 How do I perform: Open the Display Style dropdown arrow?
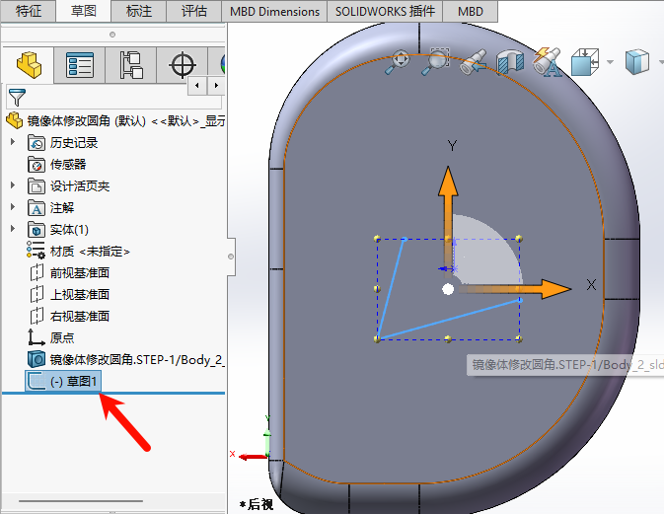(662, 62)
